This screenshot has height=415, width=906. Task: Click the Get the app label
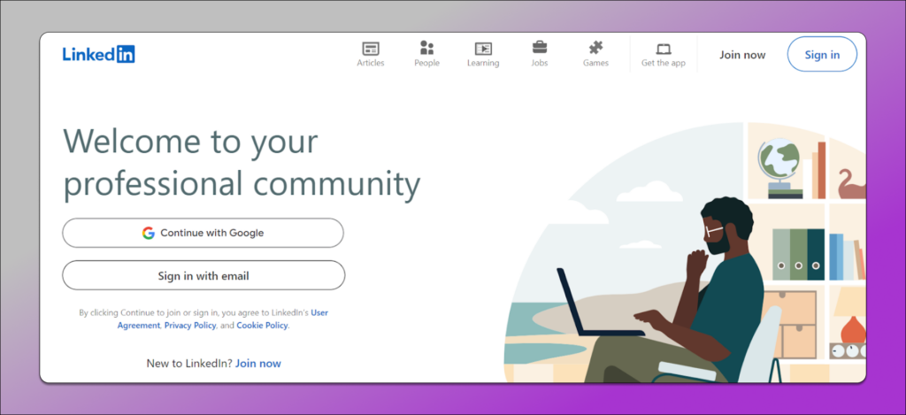(664, 63)
